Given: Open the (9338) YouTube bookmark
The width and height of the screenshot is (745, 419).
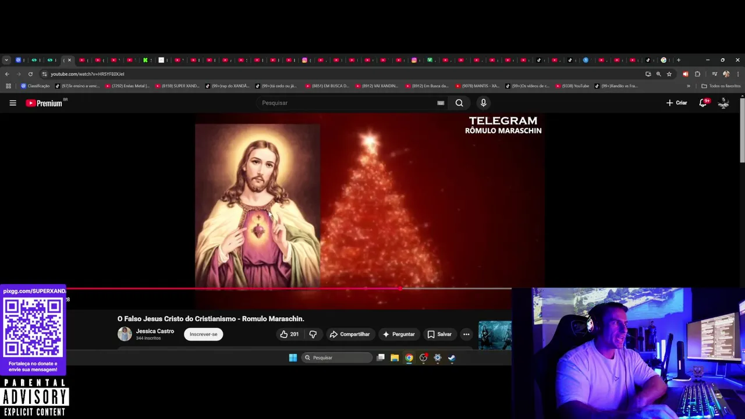Looking at the screenshot, I should click(573, 86).
